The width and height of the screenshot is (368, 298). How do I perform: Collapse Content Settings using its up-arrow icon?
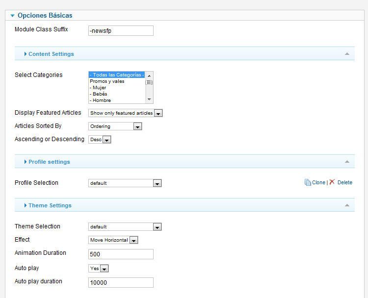[347, 54]
